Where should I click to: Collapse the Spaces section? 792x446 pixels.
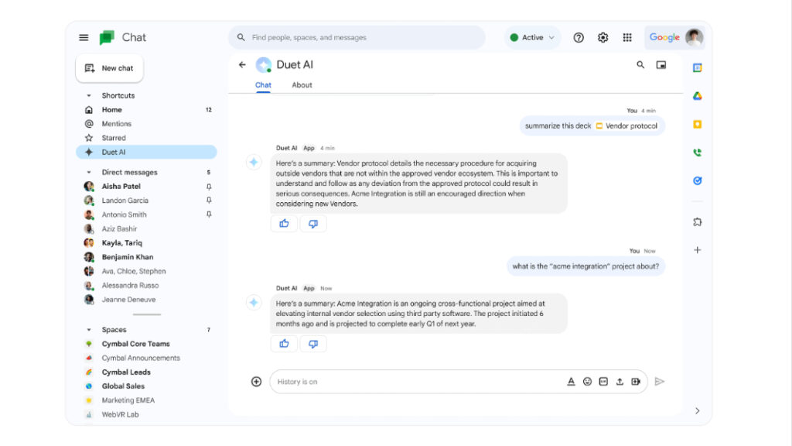(x=89, y=330)
